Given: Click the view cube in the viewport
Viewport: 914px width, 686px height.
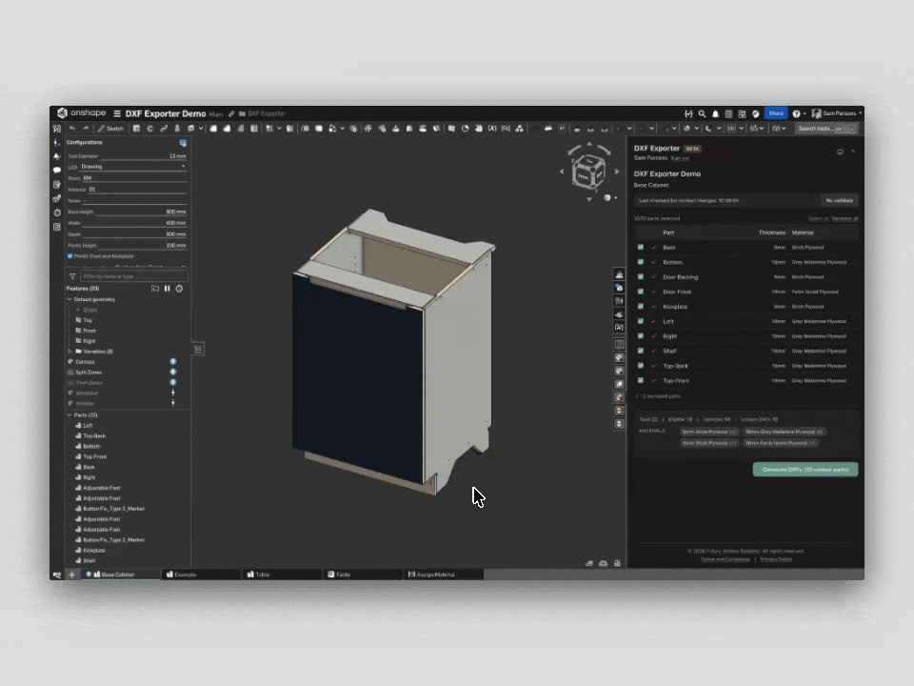Looking at the screenshot, I should [x=588, y=172].
